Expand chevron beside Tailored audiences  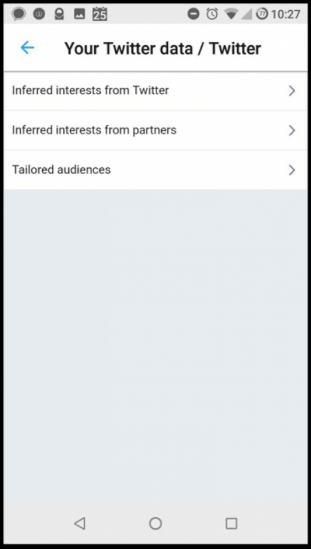(x=292, y=170)
